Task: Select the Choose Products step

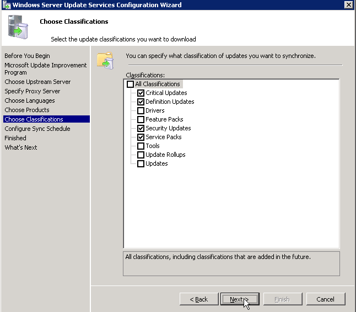Action: 27,110
